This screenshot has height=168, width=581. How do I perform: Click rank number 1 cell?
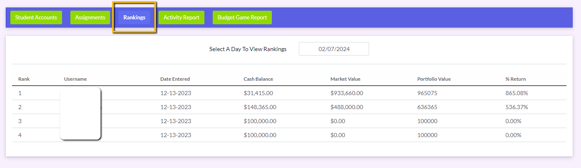point(20,93)
